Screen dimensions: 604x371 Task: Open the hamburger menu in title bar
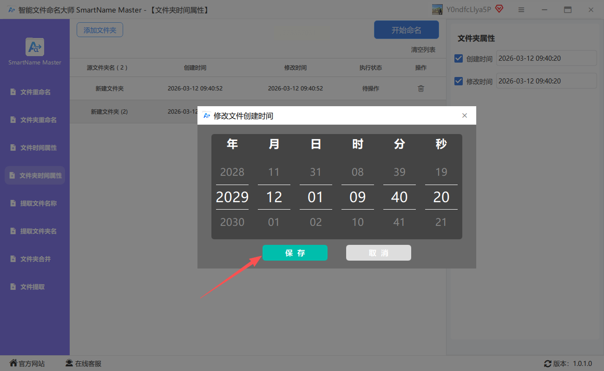pos(521,10)
